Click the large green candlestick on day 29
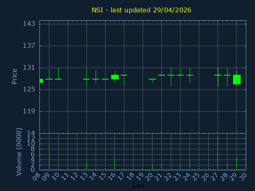The image size is (255, 191). [237, 79]
